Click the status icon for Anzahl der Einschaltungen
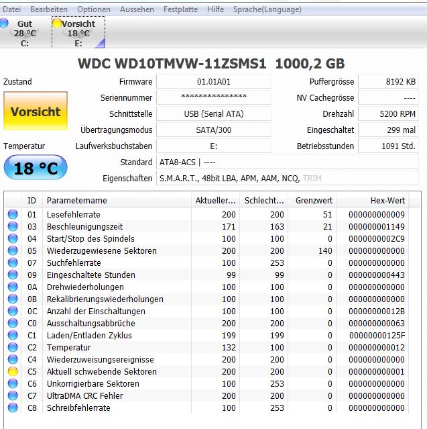Screen dimensions: 427x429 [x=13, y=311]
